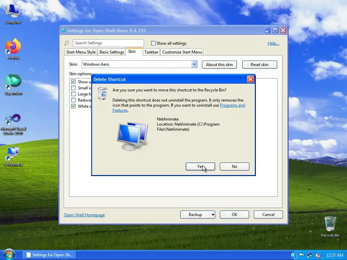This screenshot has width=347, height=260.
Task: Open the Backup dropdown button
Action: click(198, 215)
